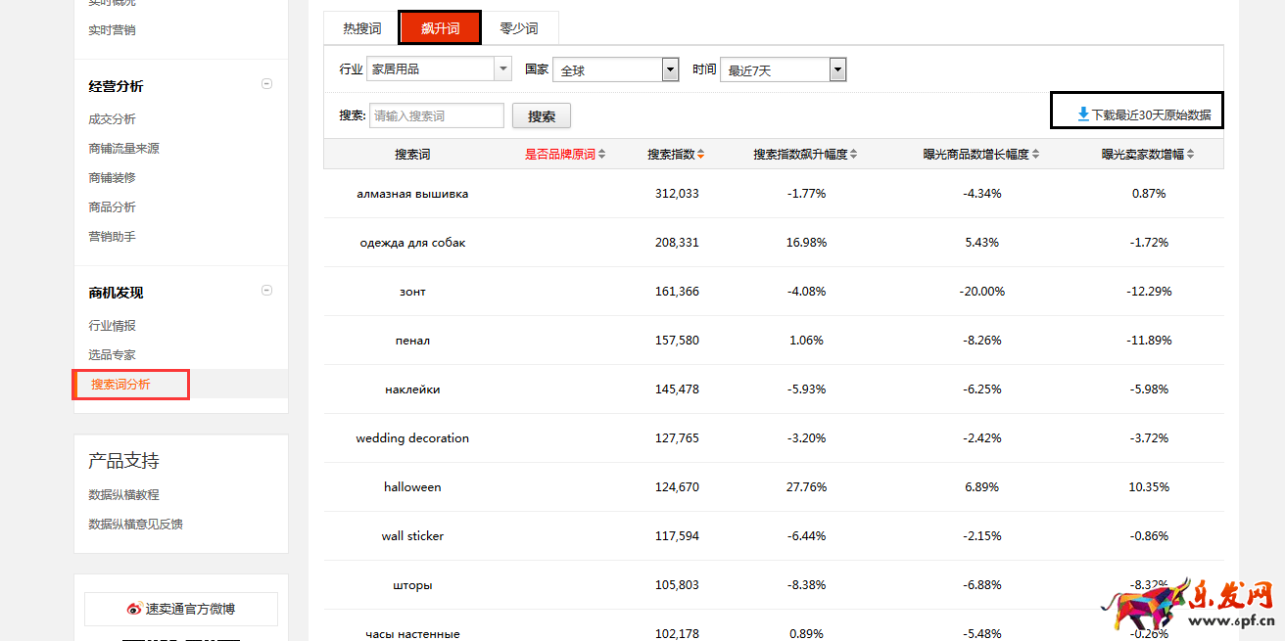Image resolution: width=1285 pixels, height=641 pixels.
Task: Click the download icon for 30-day raw data
Action: (x=1083, y=114)
